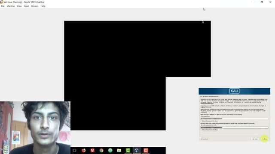Open the green Camtasia taskbar icon

pos(128,150)
